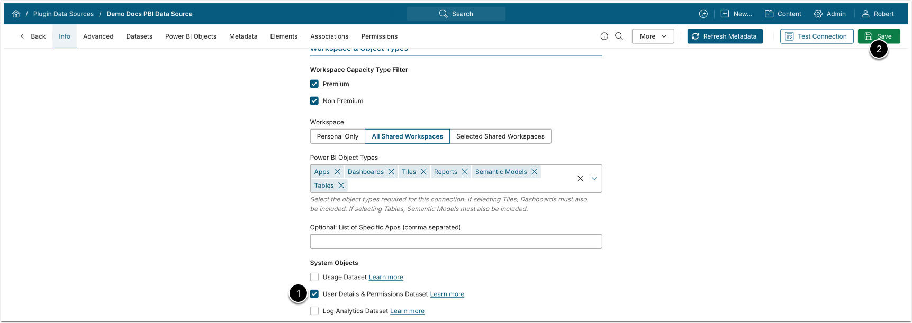Enable the Log Analytics Dataset checkbox
This screenshot has width=912, height=323.
[x=314, y=311]
